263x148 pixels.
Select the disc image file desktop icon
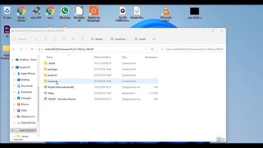click(x=137, y=13)
